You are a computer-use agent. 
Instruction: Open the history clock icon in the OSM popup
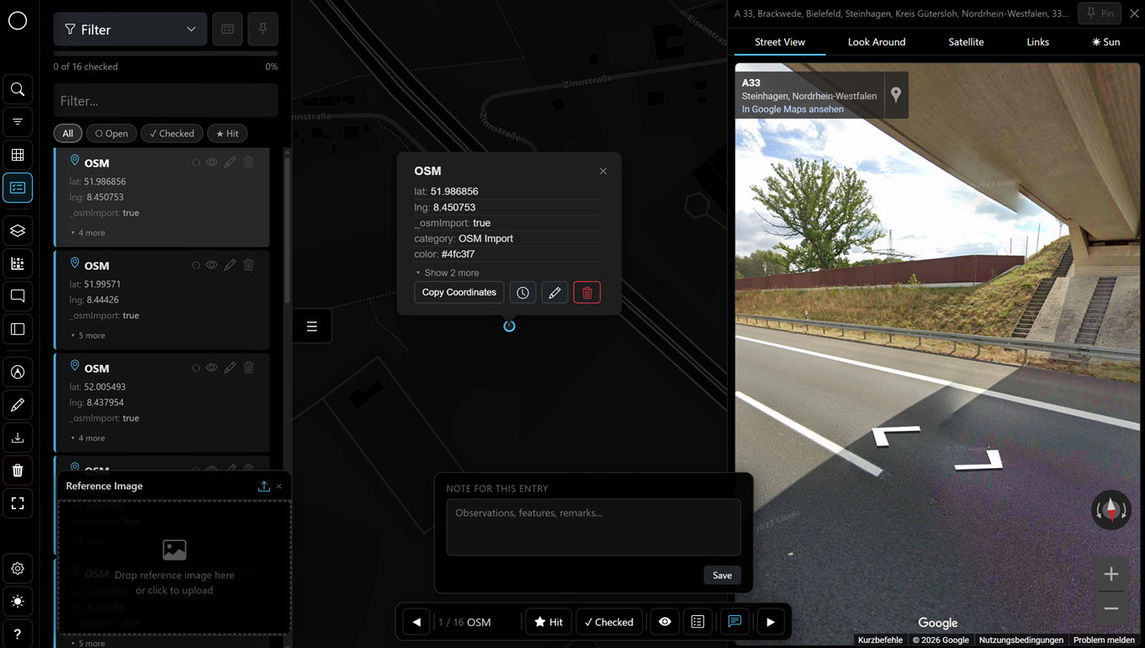522,293
